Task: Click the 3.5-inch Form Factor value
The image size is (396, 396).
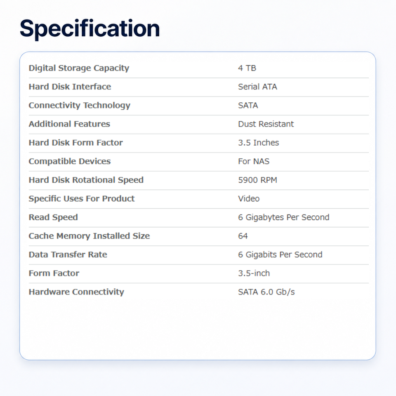Action: [x=254, y=273]
